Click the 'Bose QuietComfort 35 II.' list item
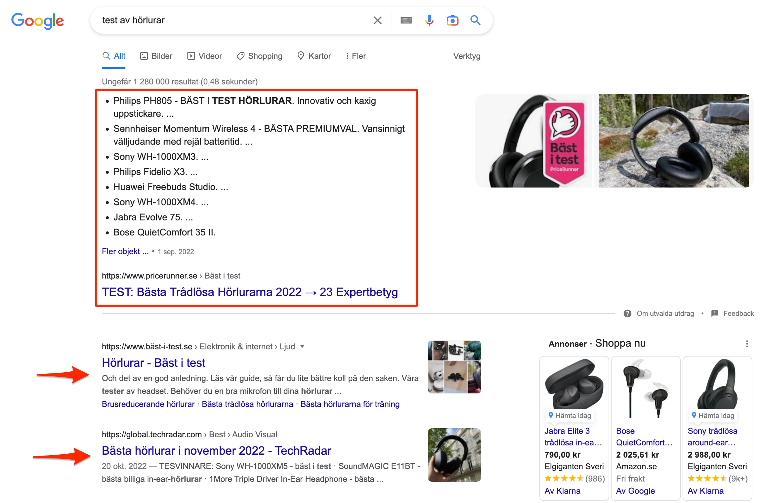764x503 pixels. (x=164, y=232)
